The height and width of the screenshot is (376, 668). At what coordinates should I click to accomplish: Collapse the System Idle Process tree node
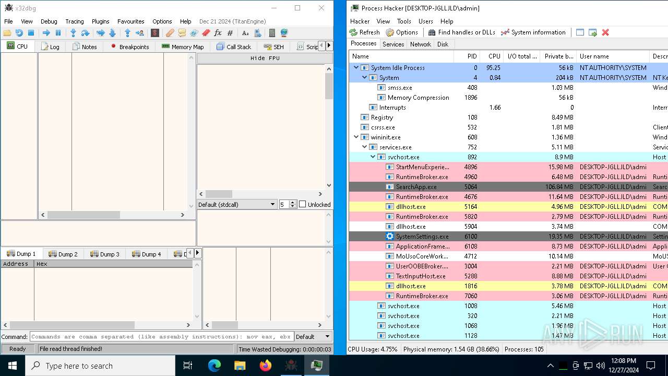[356, 67]
